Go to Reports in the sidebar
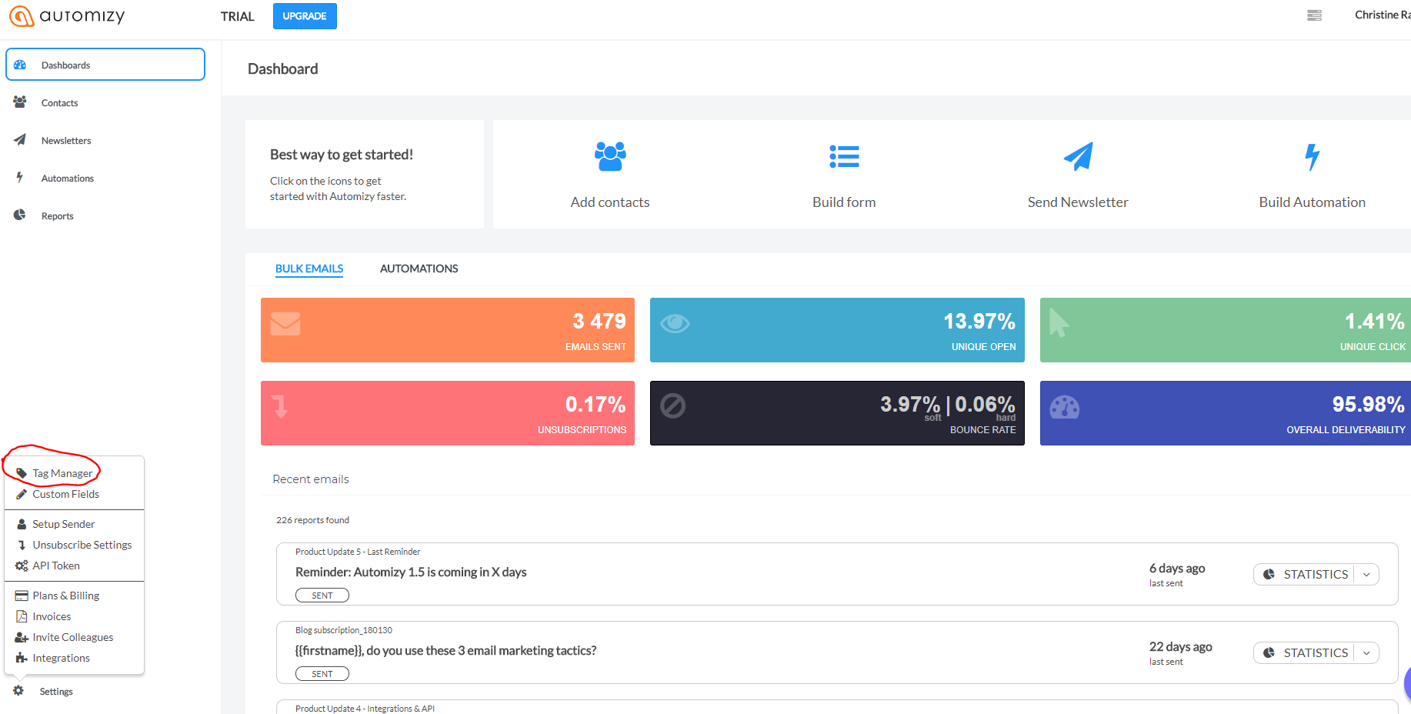Screen dimensions: 1411x714 click(x=57, y=216)
